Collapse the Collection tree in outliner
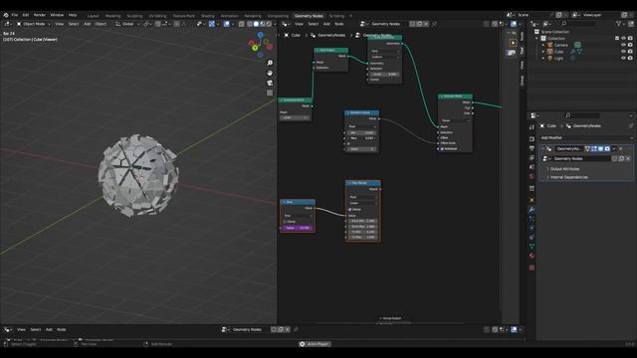Image resolution: width=637 pixels, height=358 pixels. coord(537,39)
